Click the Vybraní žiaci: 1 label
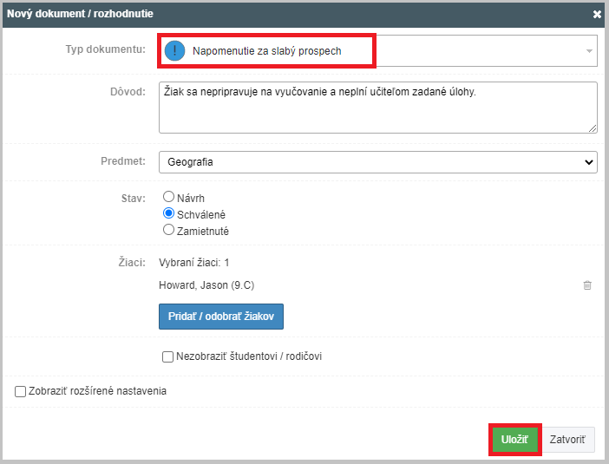The width and height of the screenshot is (609, 464). point(193,263)
